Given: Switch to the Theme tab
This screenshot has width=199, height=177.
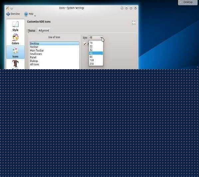Looking at the screenshot, I should click(31, 31).
